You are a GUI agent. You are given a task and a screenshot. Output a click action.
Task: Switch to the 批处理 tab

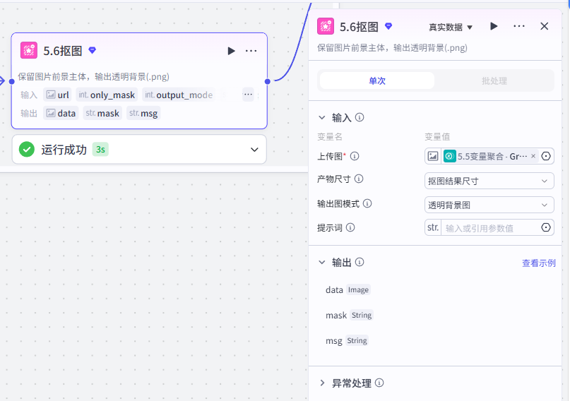coord(494,80)
